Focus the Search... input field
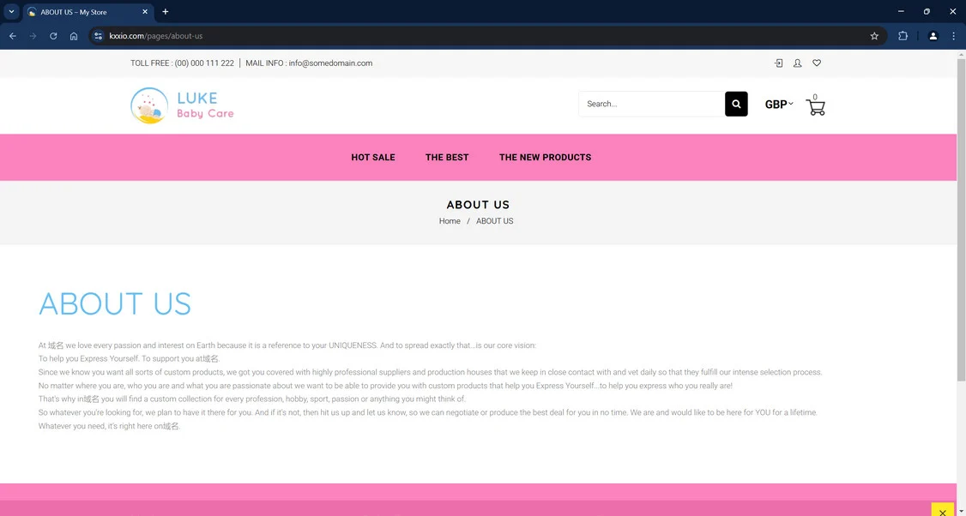 [x=652, y=104]
